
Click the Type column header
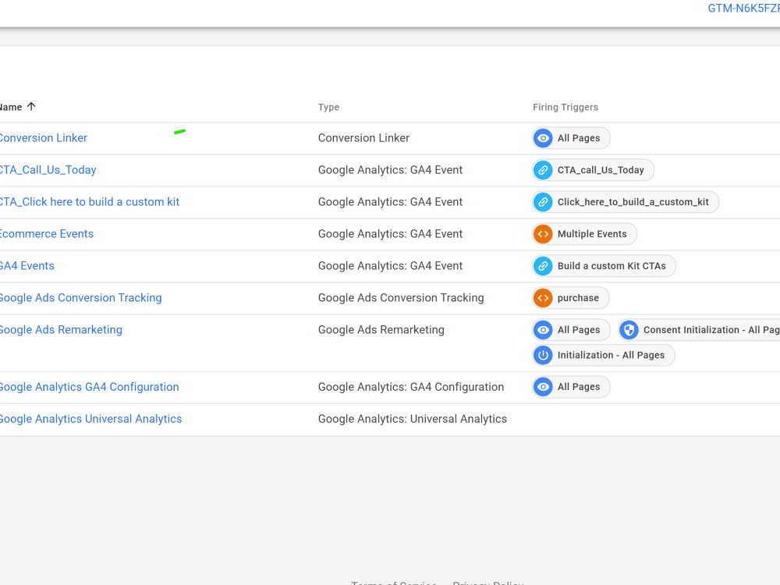pyautogui.click(x=329, y=107)
